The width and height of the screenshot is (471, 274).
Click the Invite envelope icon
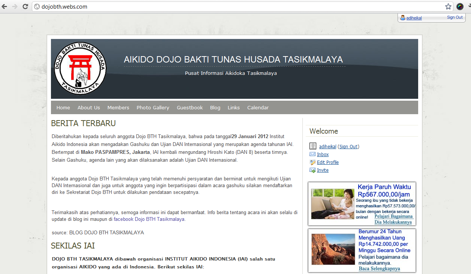[x=313, y=170]
